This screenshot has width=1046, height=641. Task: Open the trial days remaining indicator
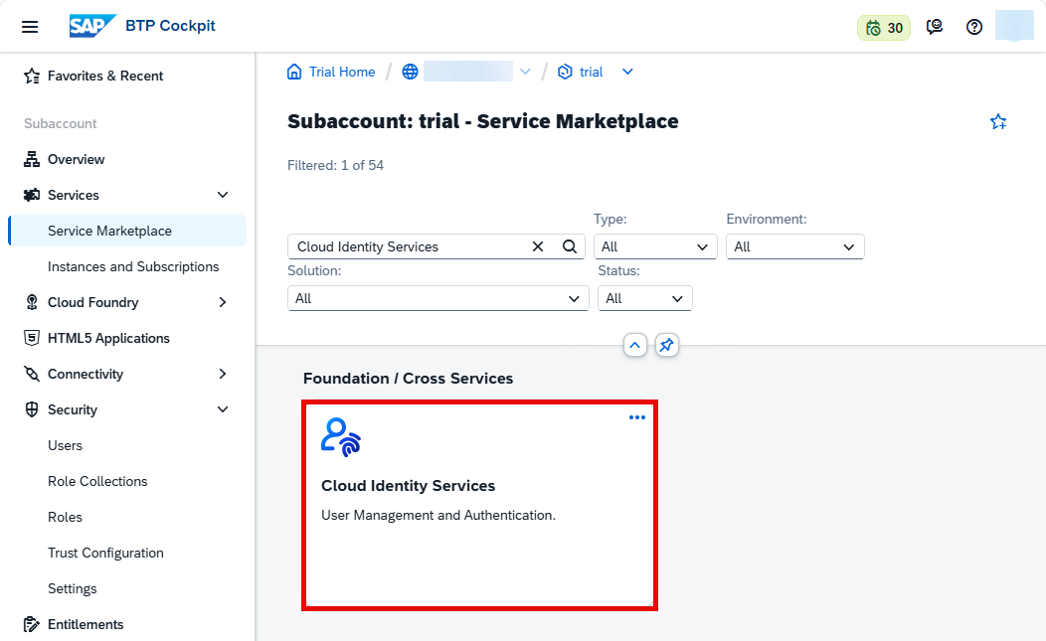click(x=884, y=28)
